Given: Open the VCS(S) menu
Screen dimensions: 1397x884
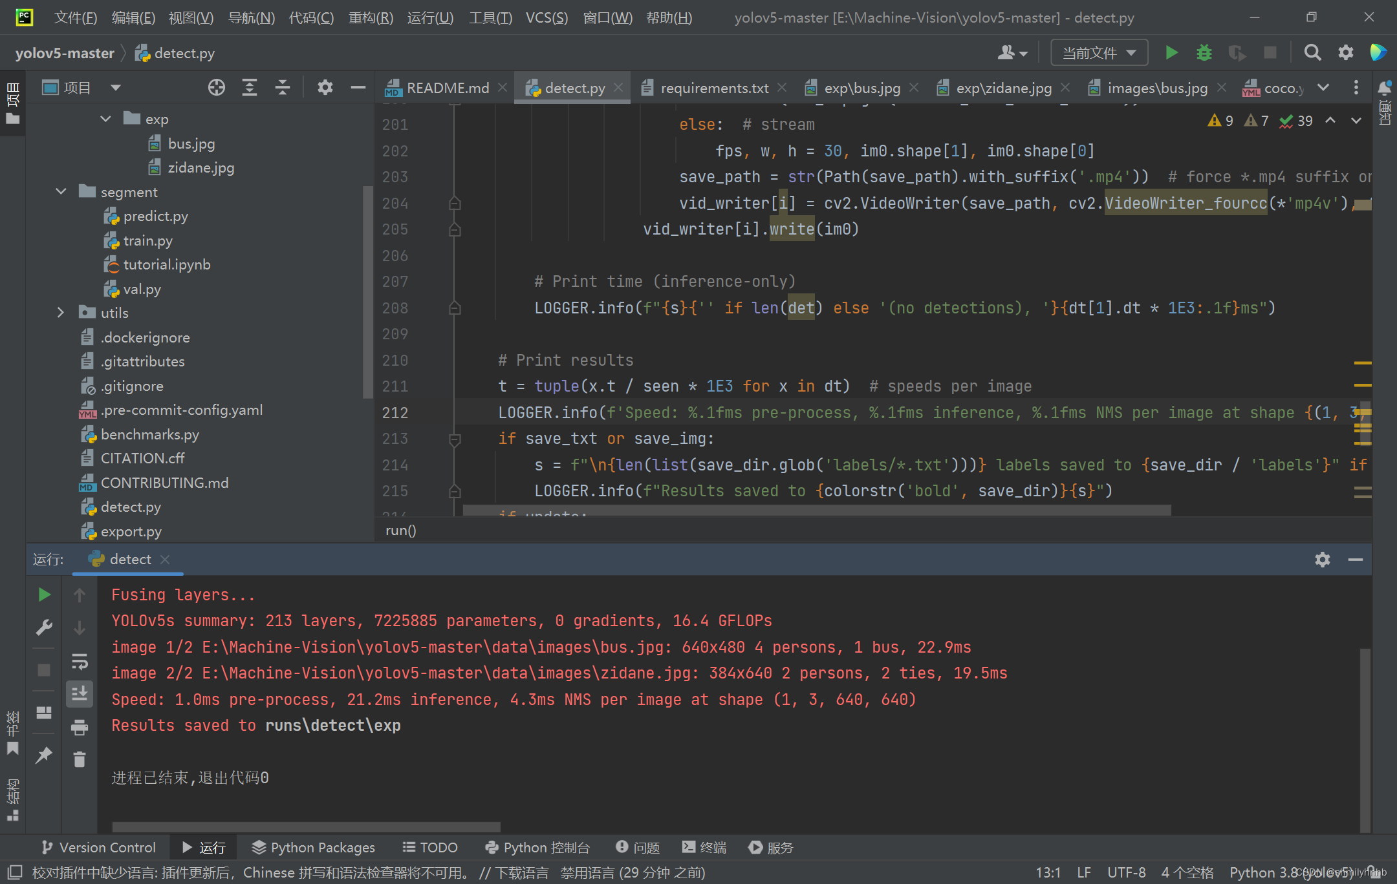Looking at the screenshot, I should pos(547,17).
